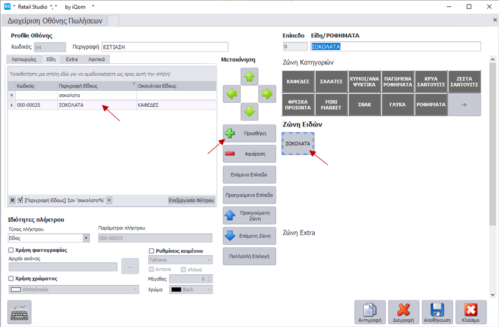Screen dimensions: 499x327
Task: Click the green right arrow move button
Action: pos(267,94)
